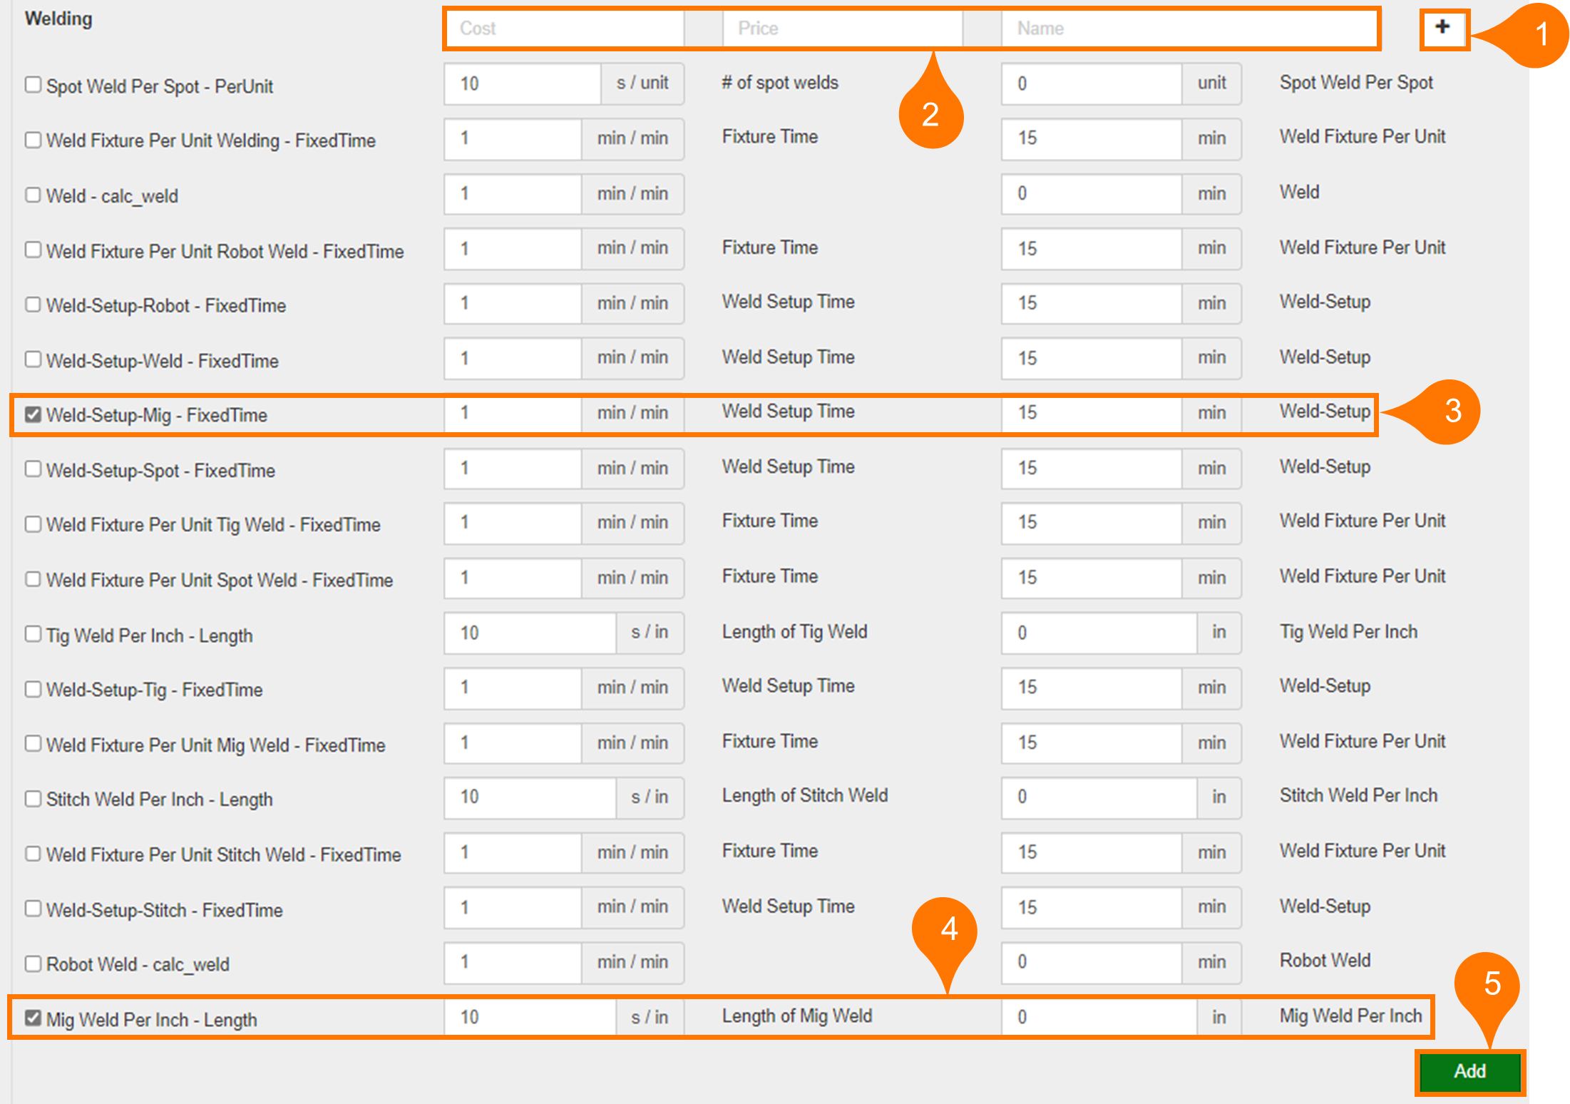The width and height of the screenshot is (1570, 1104).
Task: Check Weld-Setup-Robot - FixedTime checkbox
Action: (33, 305)
